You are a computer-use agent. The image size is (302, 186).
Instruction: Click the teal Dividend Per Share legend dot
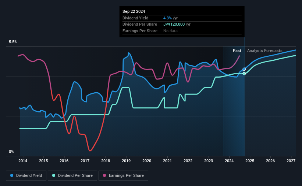click(54, 175)
